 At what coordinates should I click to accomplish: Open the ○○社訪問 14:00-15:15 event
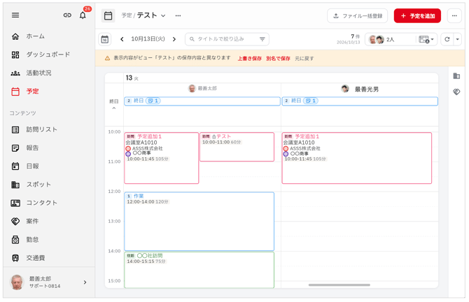tap(199, 270)
